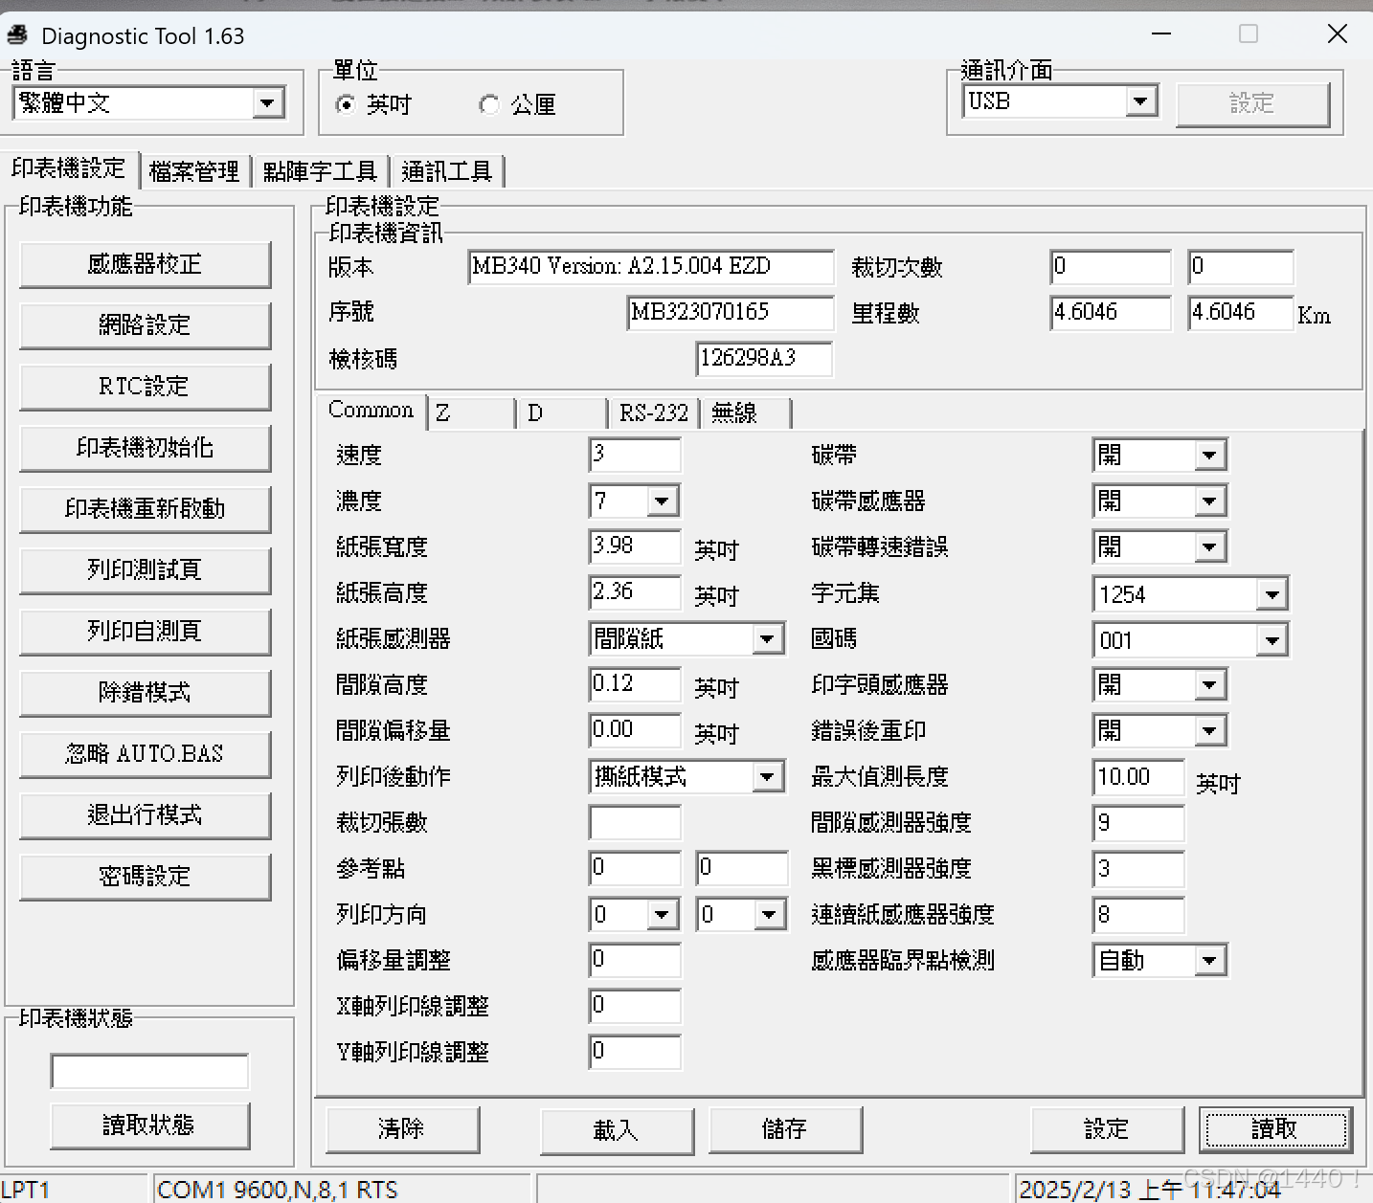This screenshot has width=1373, height=1203.
Task: Open the 語言 language dropdown
Action: [x=268, y=103]
